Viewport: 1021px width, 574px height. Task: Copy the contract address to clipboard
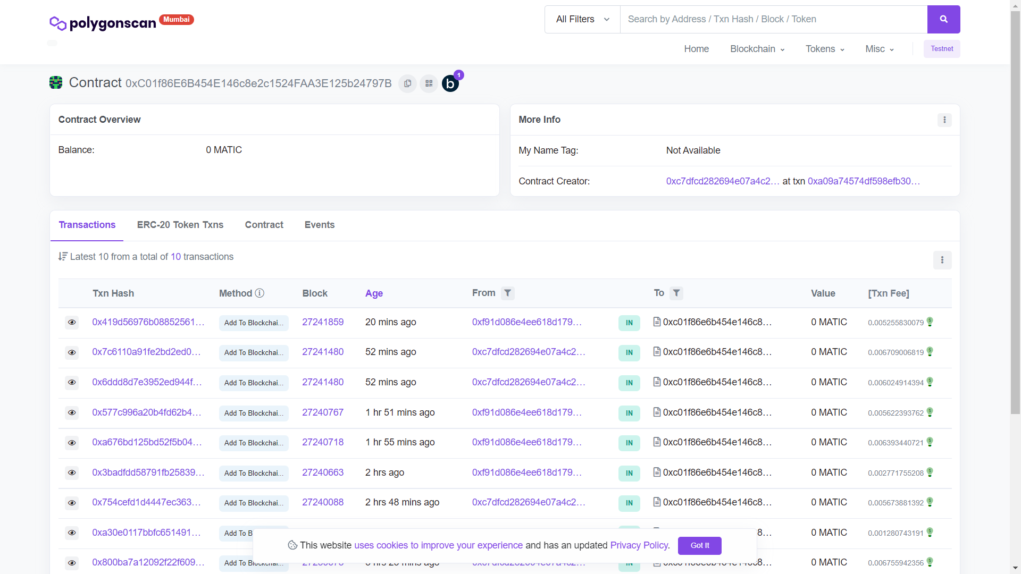click(x=407, y=83)
